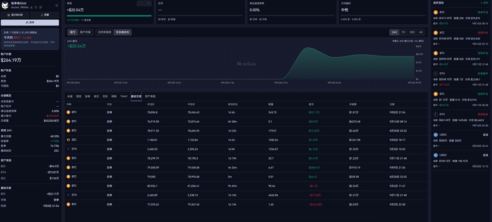This screenshot has width=492, height=222.
Task: Click the 空单开仓 label in the activity feed
Action: click(x=483, y=33)
